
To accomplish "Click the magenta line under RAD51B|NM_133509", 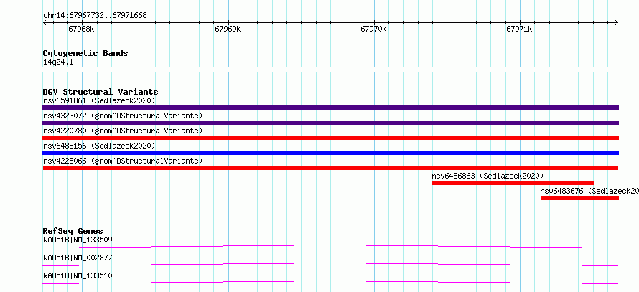I will pos(330,246).
